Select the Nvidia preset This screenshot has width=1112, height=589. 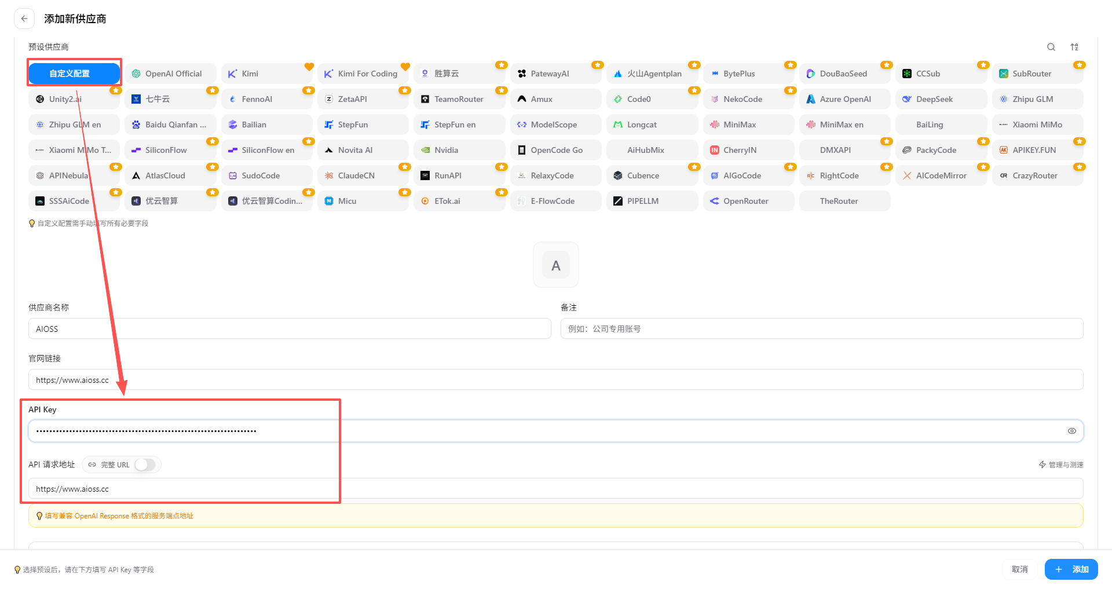pyautogui.click(x=459, y=150)
